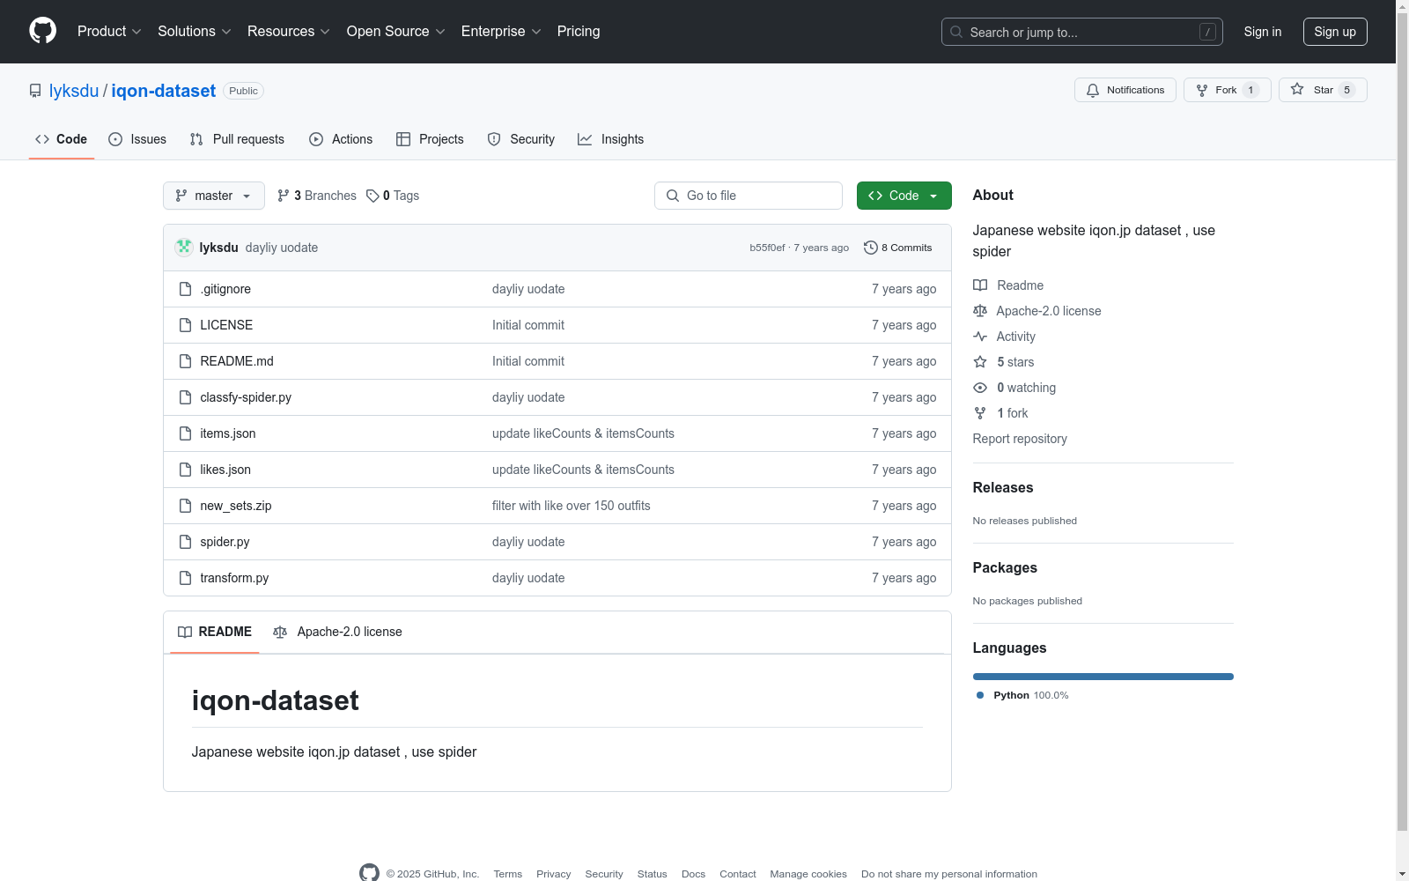Open the Projects tab

point(430,139)
